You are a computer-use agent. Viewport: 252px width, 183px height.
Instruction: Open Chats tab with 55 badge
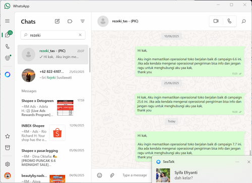tap(8, 34)
